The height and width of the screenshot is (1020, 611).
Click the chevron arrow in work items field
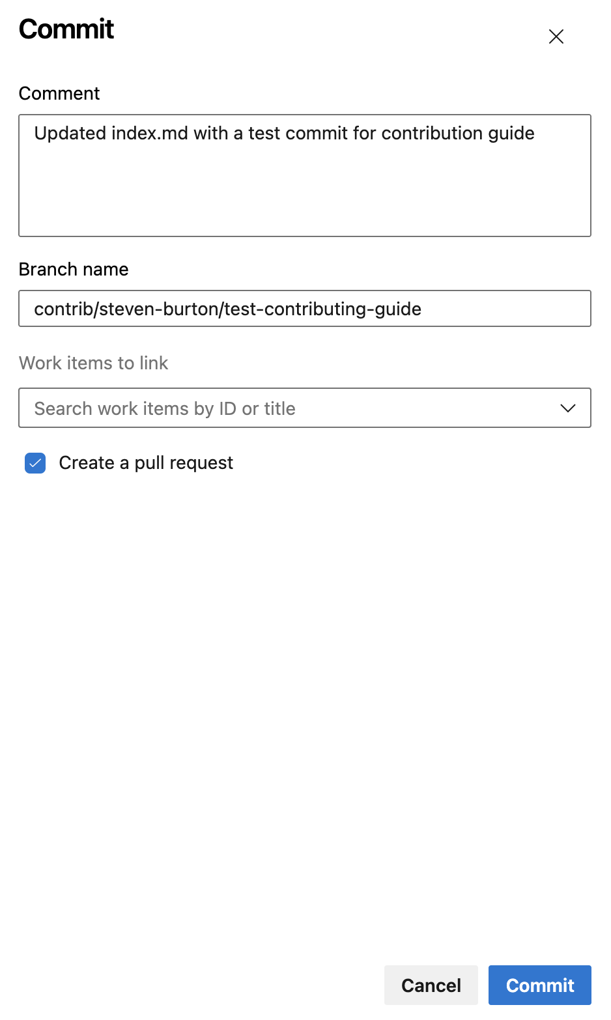pos(567,408)
